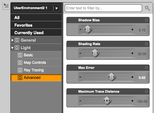Open Shadow Bias gear settings icon
Screen dimensions: 154x113
146,20
